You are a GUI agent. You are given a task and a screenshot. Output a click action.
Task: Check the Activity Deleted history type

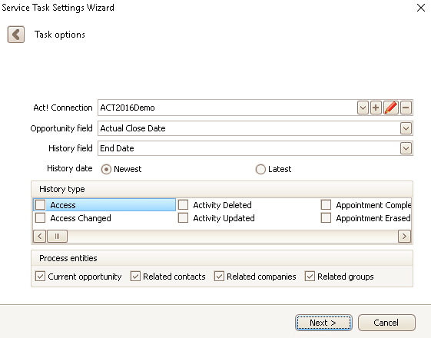point(184,205)
